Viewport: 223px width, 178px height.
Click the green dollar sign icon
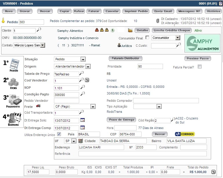[113, 30]
